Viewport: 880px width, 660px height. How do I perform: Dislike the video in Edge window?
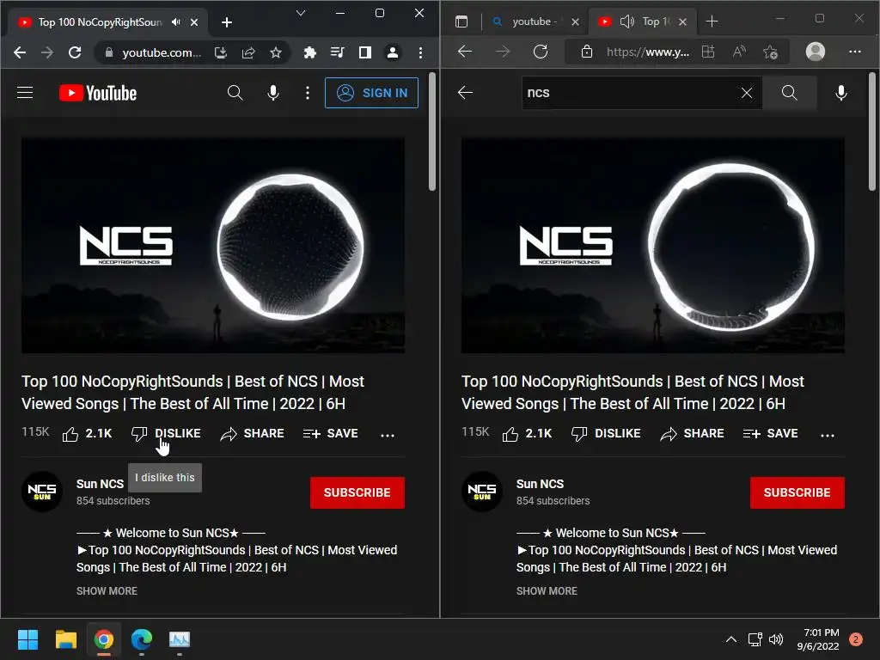[606, 434]
